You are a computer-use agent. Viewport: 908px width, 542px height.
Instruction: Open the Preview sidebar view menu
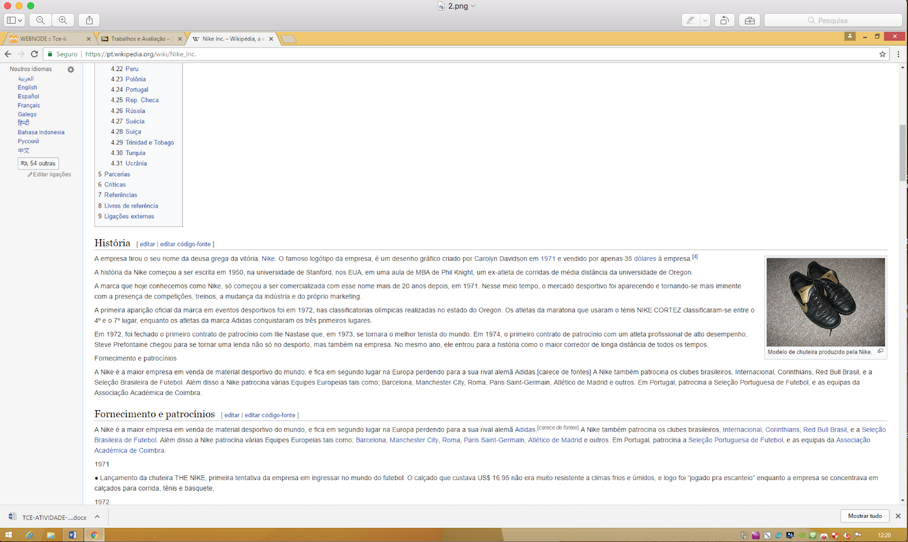tap(14, 20)
